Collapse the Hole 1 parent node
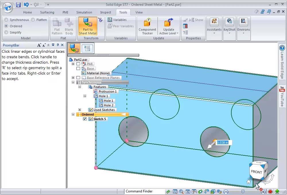 point(85,96)
